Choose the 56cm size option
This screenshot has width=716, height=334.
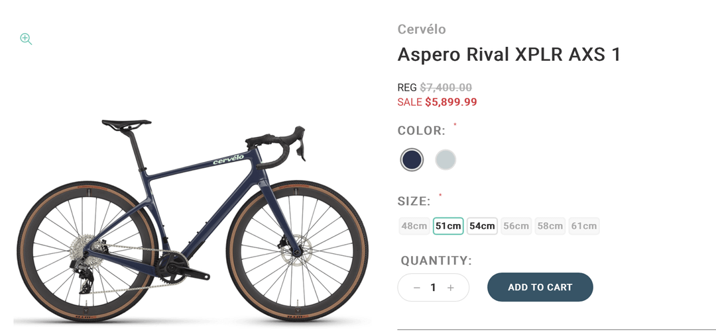[x=516, y=226]
